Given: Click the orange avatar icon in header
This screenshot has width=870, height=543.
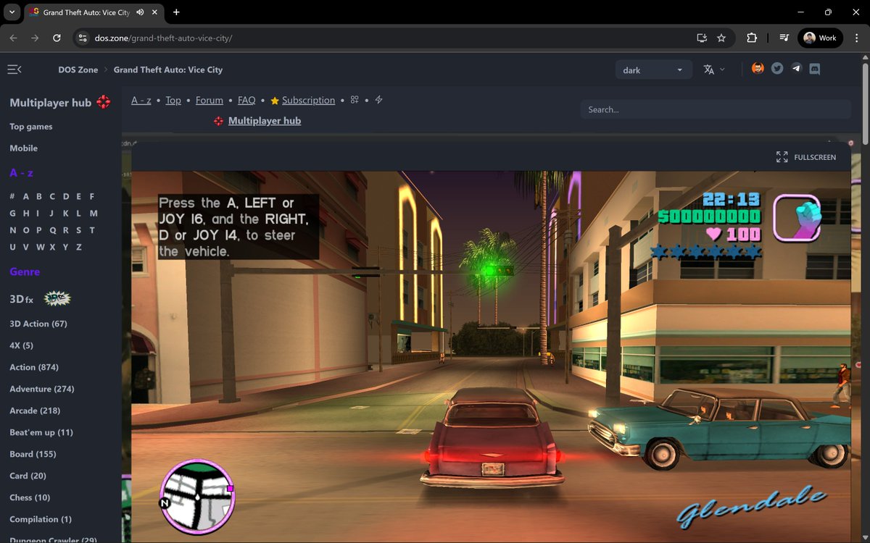Looking at the screenshot, I should (758, 69).
